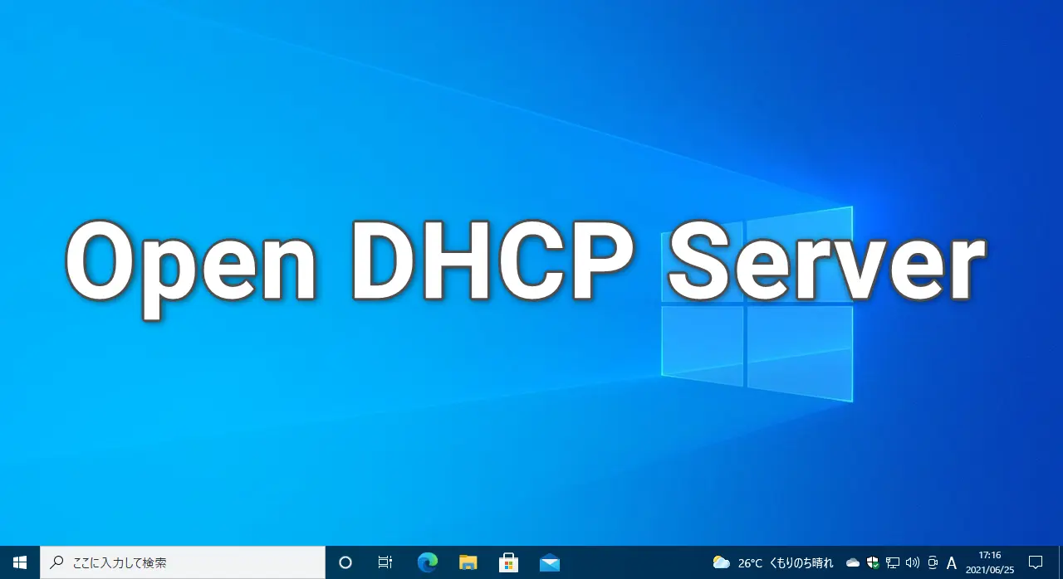The image size is (1063, 579).
Task: Open Microsoft Edge from the taskbar
Action: (427, 562)
